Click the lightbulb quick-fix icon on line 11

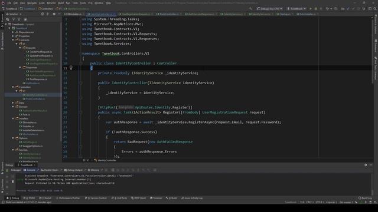[71, 68]
